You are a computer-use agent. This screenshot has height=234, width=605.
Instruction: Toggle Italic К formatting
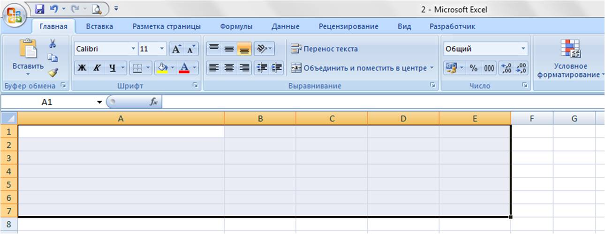tap(96, 68)
